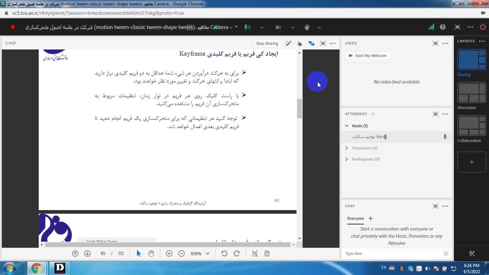Open the draw/annotate pencil tool
The height and width of the screenshot is (275, 489).
pyautogui.click(x=288, y=44)
